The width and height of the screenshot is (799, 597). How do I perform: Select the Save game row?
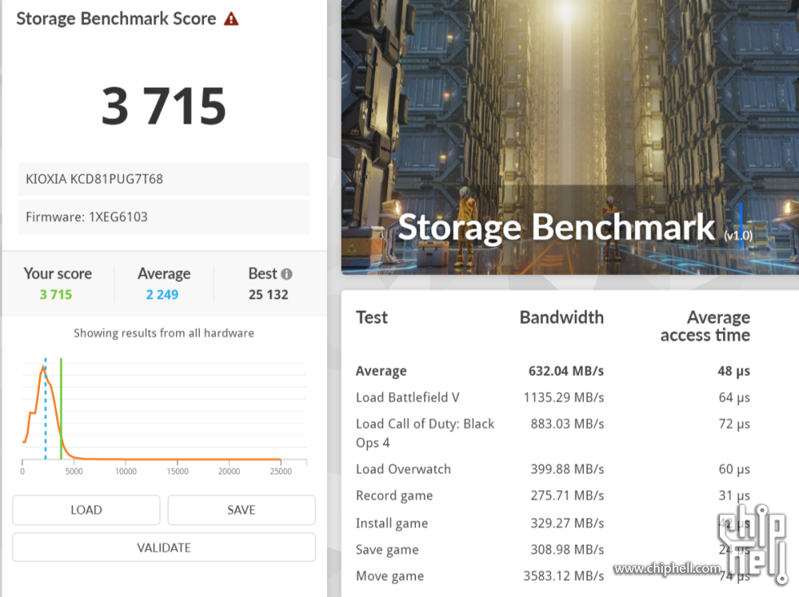[553, 550]
